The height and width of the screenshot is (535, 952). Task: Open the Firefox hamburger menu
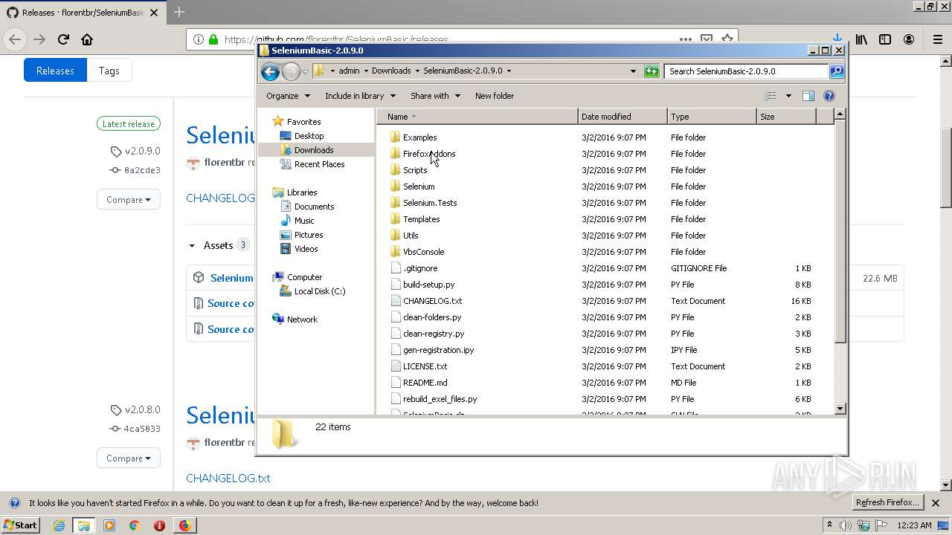pos(937,39)
